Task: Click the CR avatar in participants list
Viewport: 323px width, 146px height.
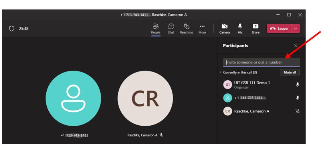Action: (x=228, y=111)
